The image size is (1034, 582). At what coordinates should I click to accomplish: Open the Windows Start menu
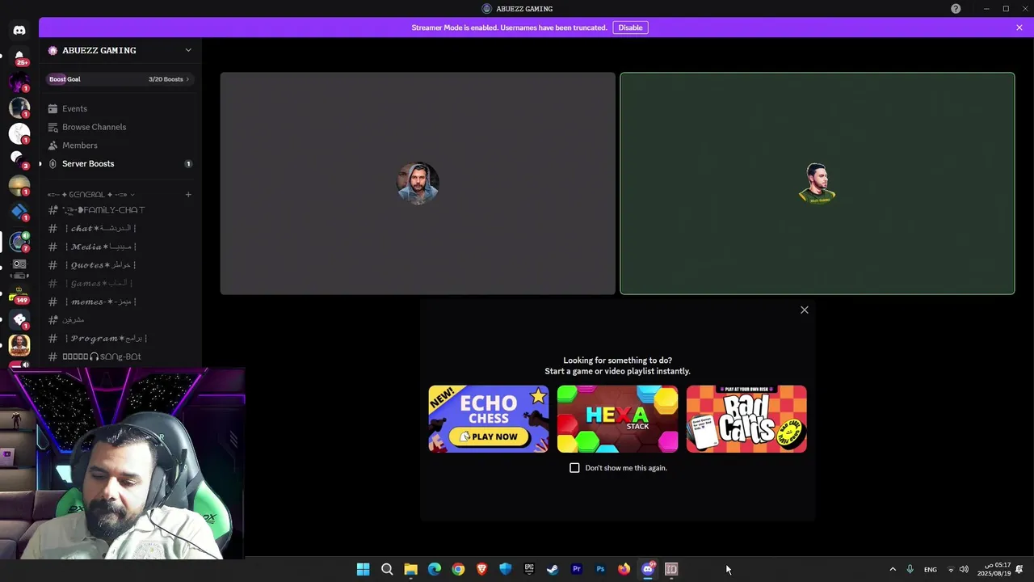[x=364, y=569]
